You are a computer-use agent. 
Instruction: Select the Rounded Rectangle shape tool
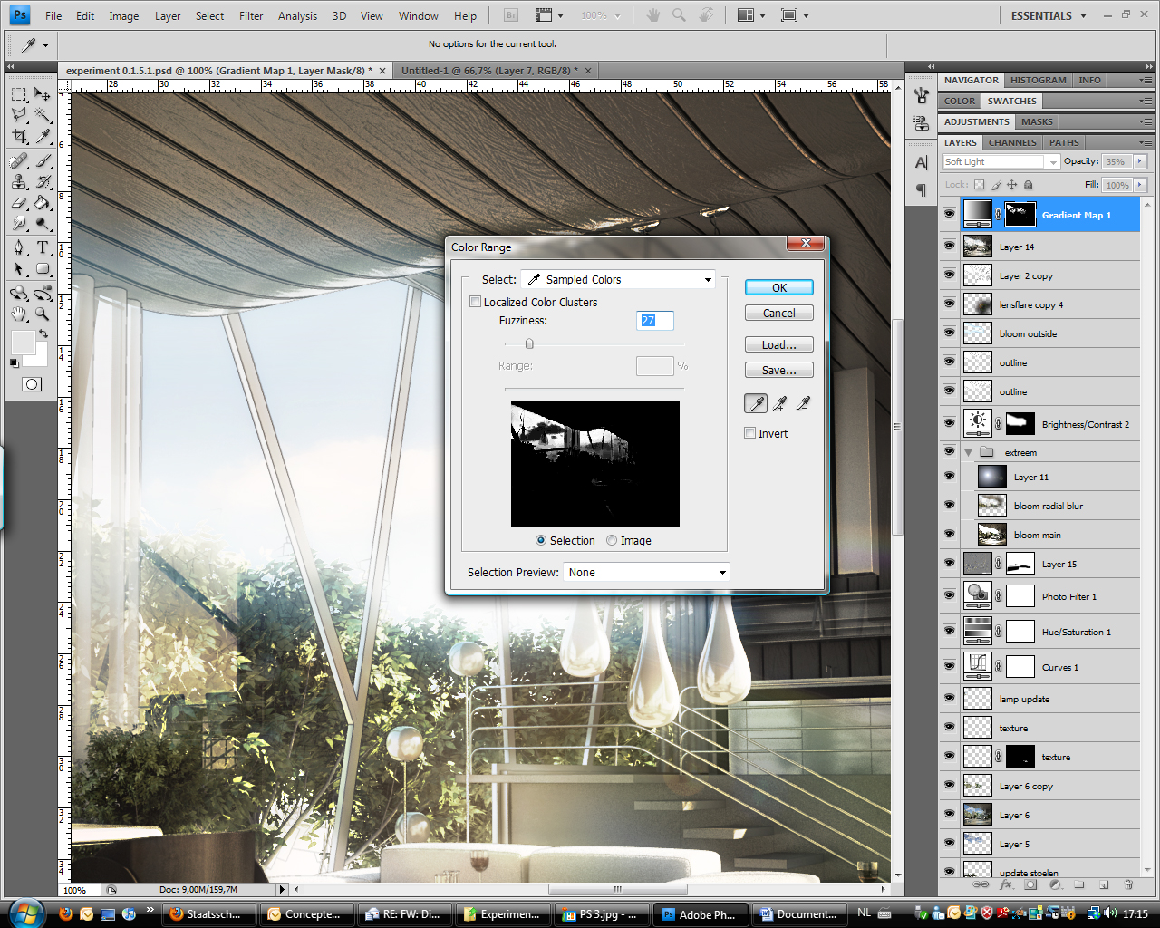click(x=43, y=268)
